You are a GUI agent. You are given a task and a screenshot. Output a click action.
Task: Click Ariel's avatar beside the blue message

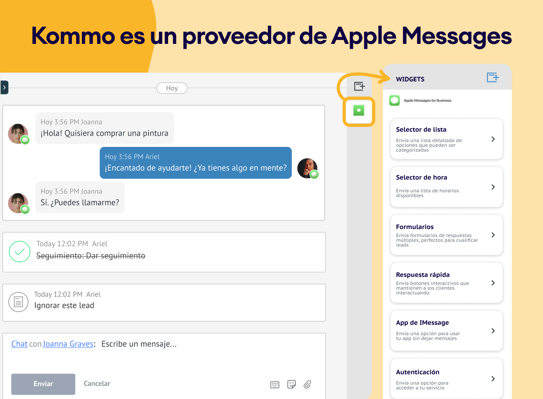307,168
